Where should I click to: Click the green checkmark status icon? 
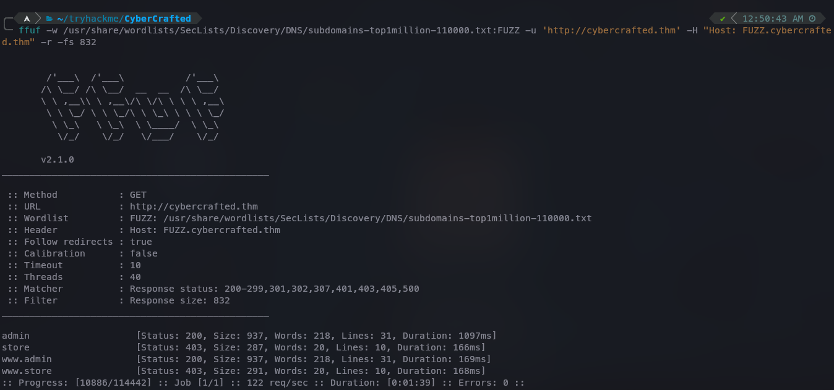point(723,19)
